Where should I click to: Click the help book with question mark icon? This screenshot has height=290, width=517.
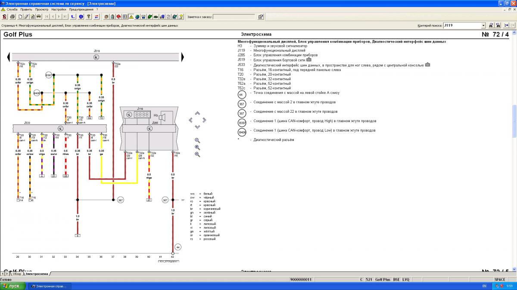click(x=181, y=17)
